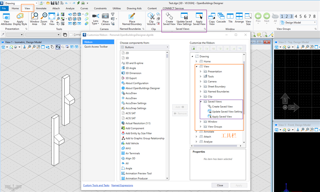Open Custom Tools and Tasks link
This screenshot has width=320, height=192.
pos(96,185)
